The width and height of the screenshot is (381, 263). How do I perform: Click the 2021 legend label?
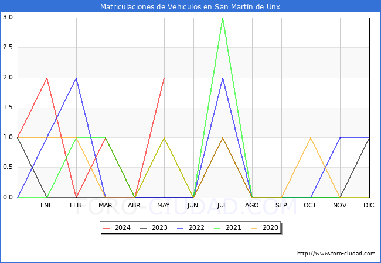point(233,228)
